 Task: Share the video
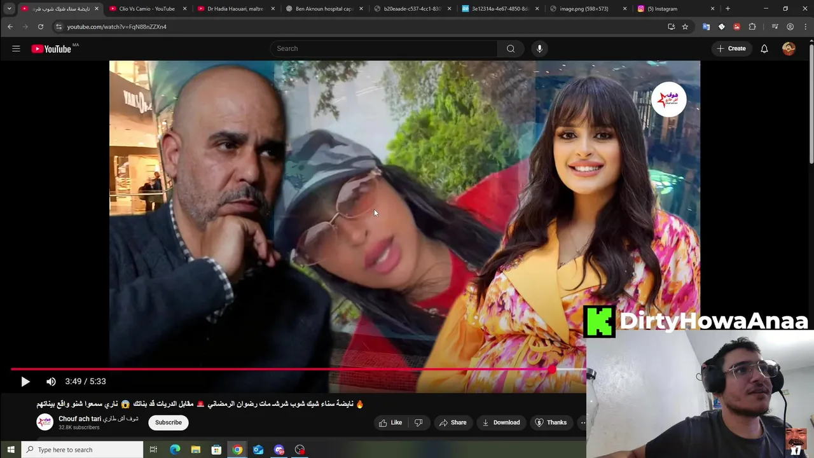pyautogui.click(x=452, y=422)
